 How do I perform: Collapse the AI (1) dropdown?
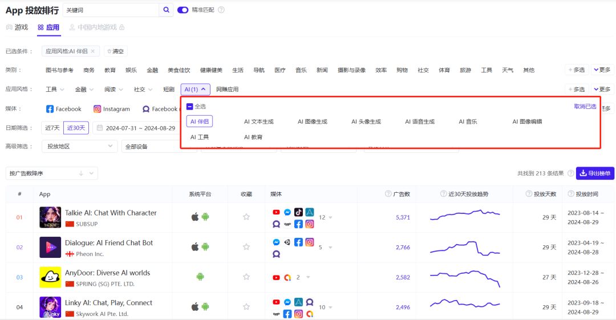click(195, 89)
